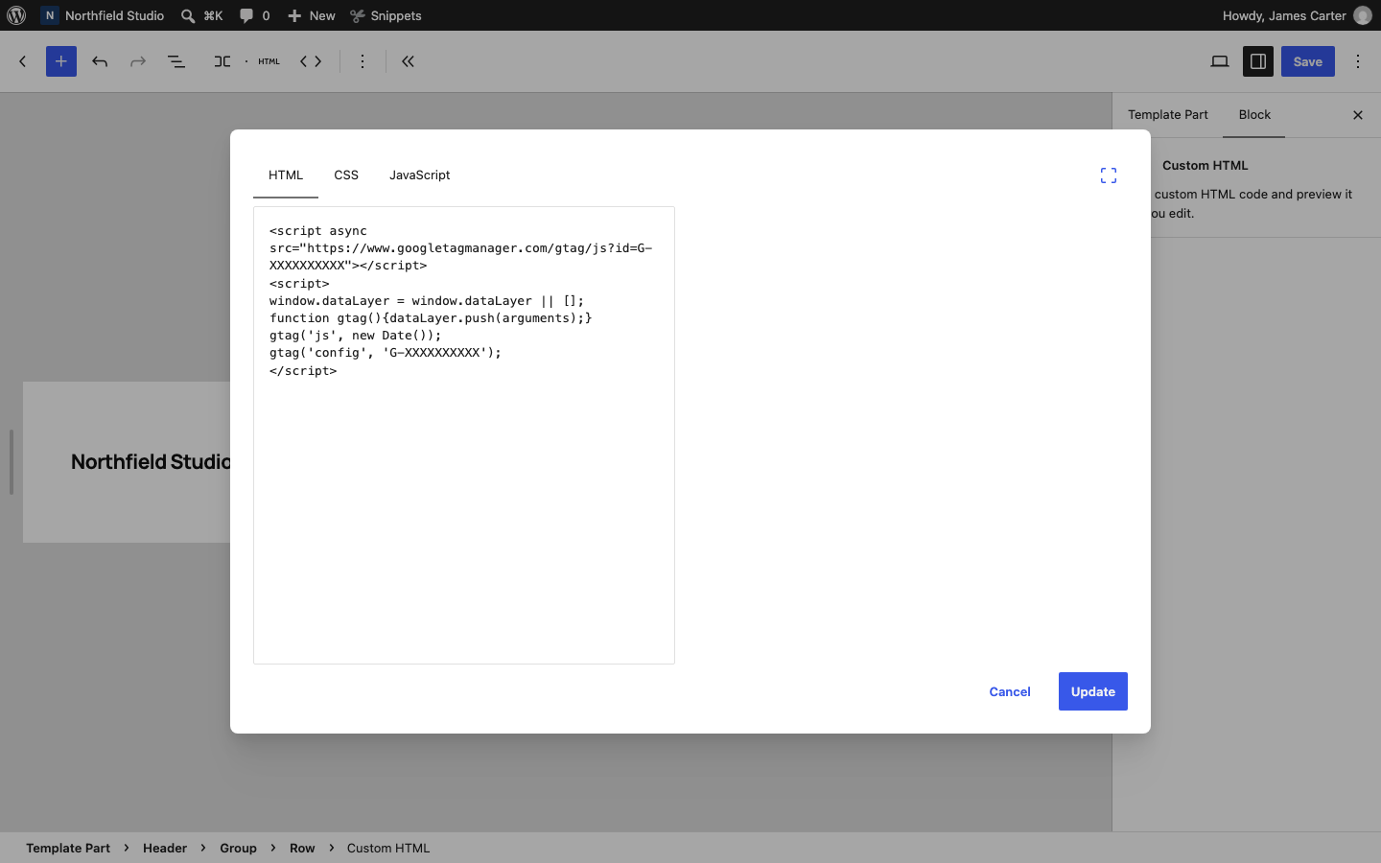The height and width of the screenshot is (863, 1381).
Task: Click the Custom HTML heading in the sidebar
Action: [1205, 166]
